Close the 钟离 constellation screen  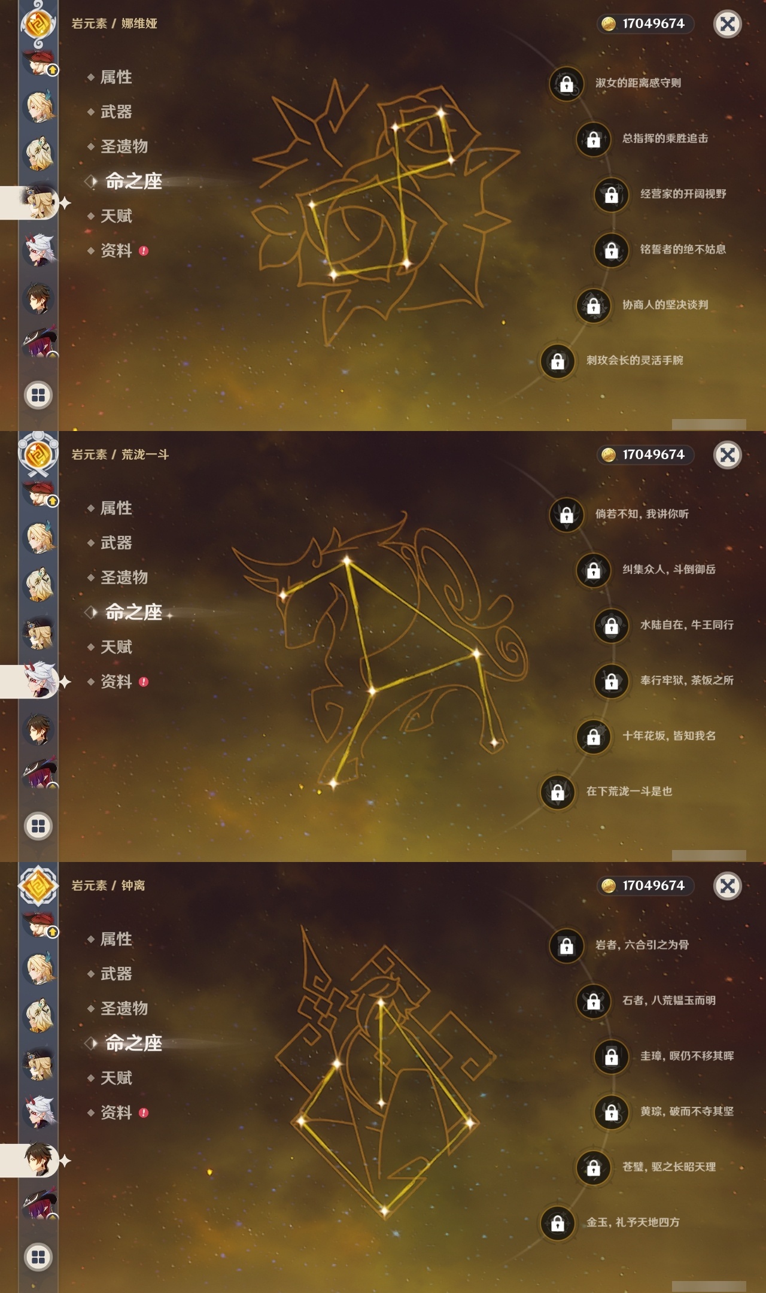728,886
